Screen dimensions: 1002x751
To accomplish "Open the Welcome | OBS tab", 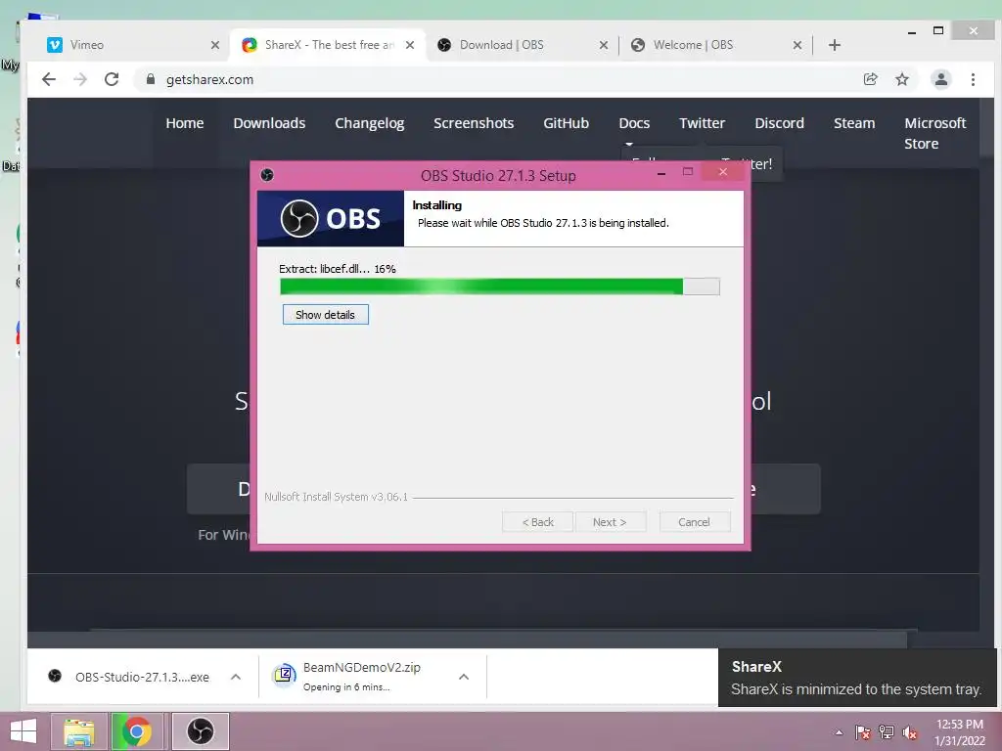I will 714,45.
